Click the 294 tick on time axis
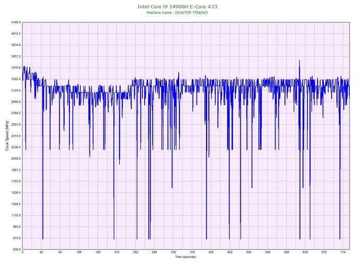 click(154, 252)
